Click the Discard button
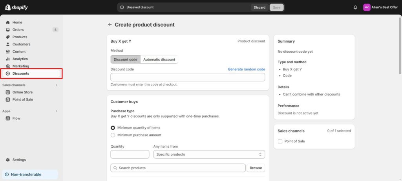The image size is (402, 181). [259, 7]
